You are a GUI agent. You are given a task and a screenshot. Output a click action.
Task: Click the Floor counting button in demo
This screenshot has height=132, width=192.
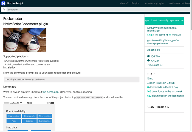coord(45,116)
